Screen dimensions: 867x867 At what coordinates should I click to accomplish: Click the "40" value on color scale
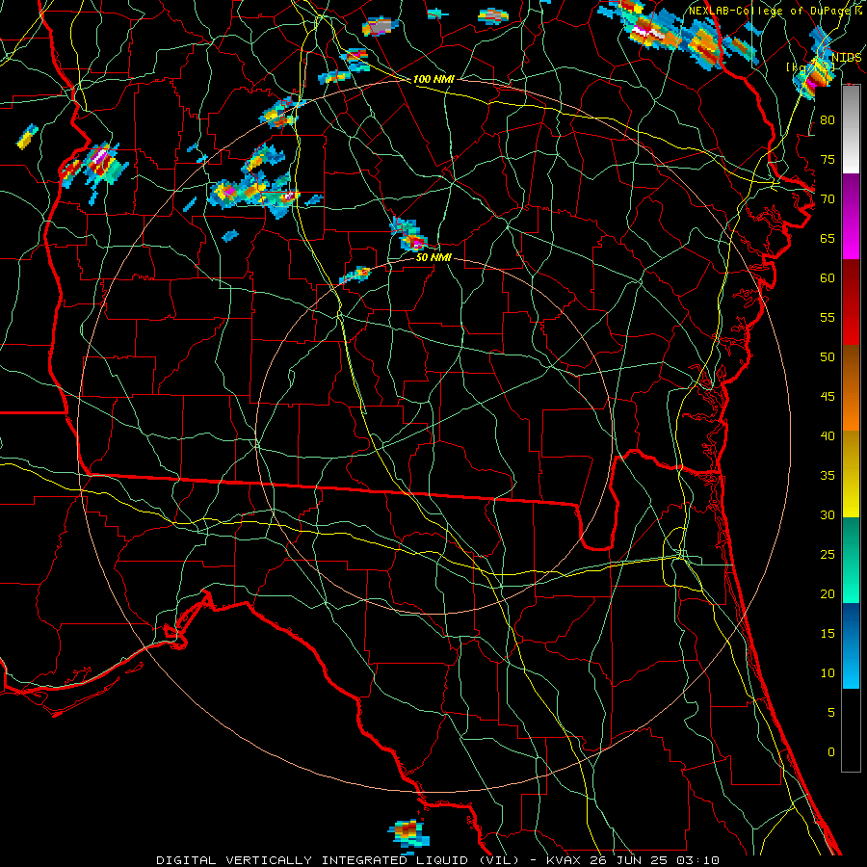(x=828, y=436)
